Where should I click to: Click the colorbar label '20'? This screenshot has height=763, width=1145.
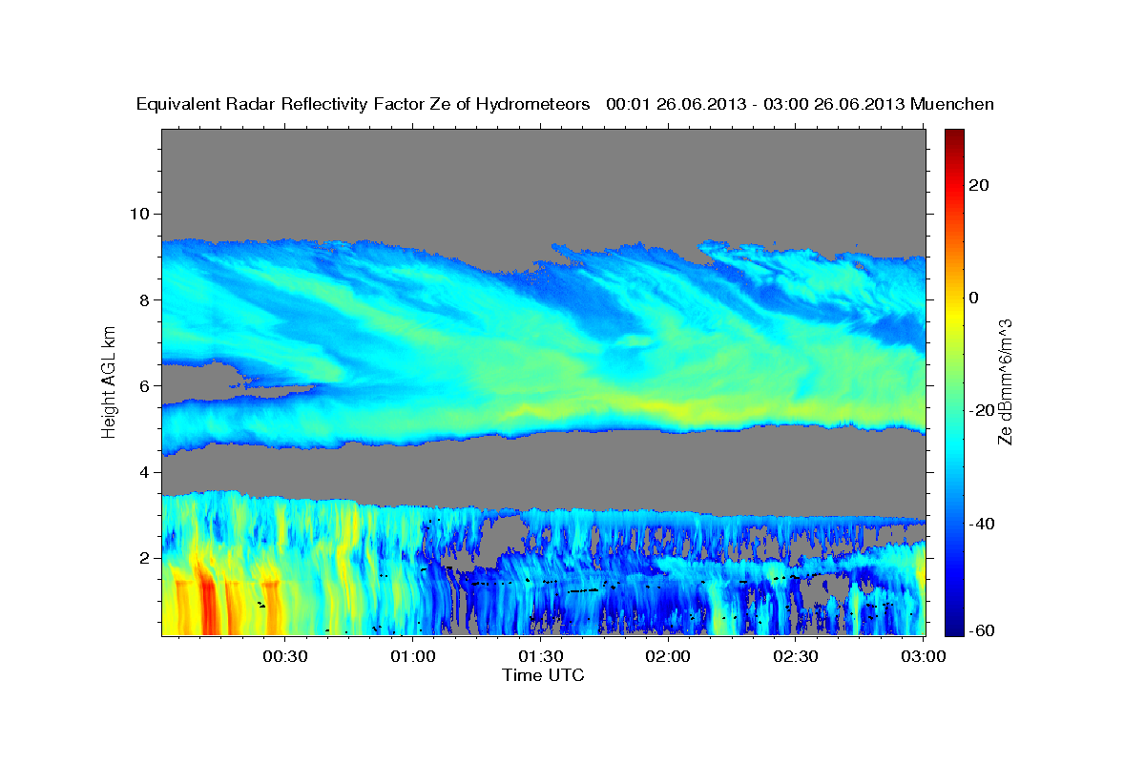pos(977,185)
